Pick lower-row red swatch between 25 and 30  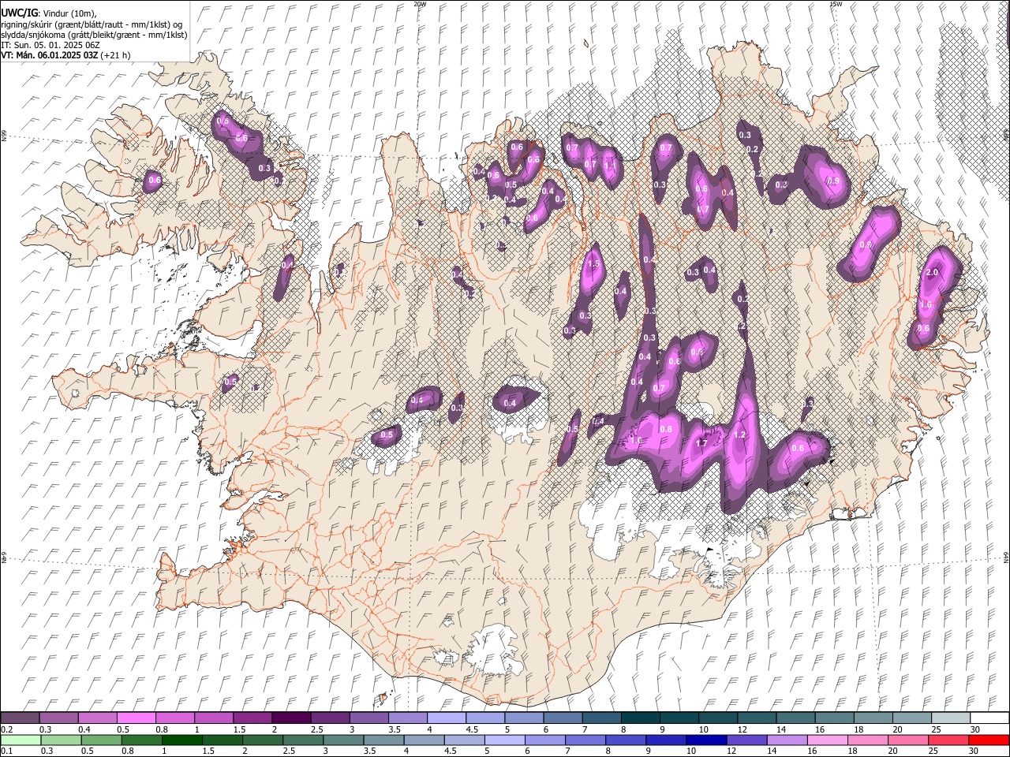pos(948,740)
